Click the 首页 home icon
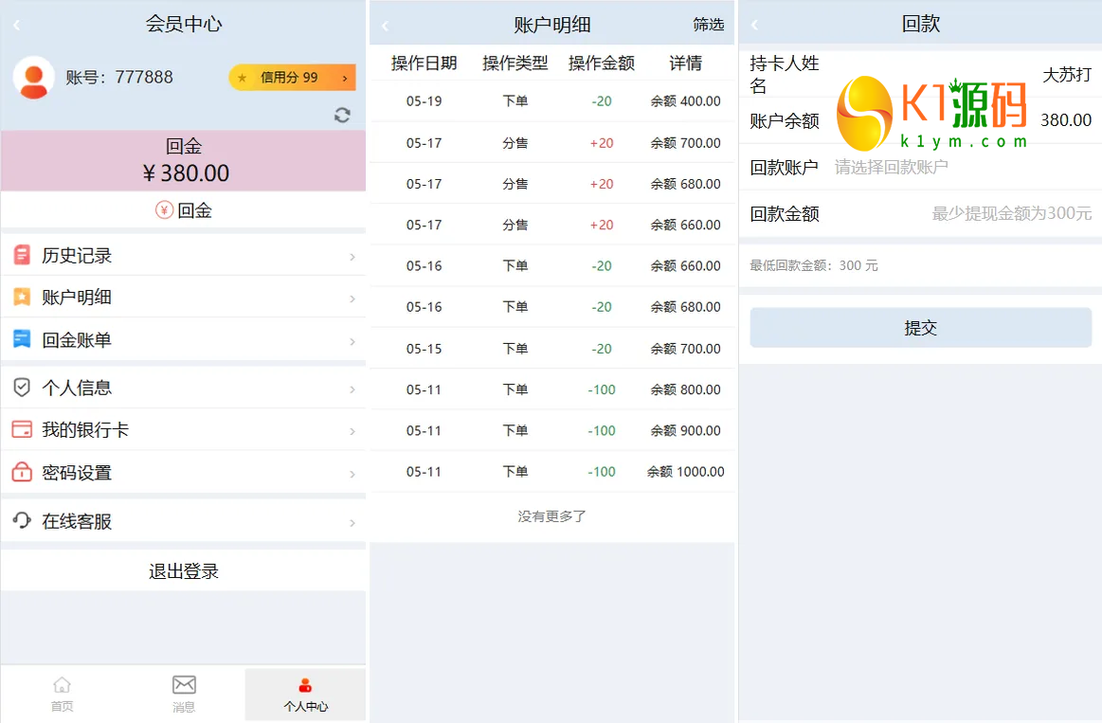The width and height of the screenshot is (1102, 723). click(x=62, y=684)
